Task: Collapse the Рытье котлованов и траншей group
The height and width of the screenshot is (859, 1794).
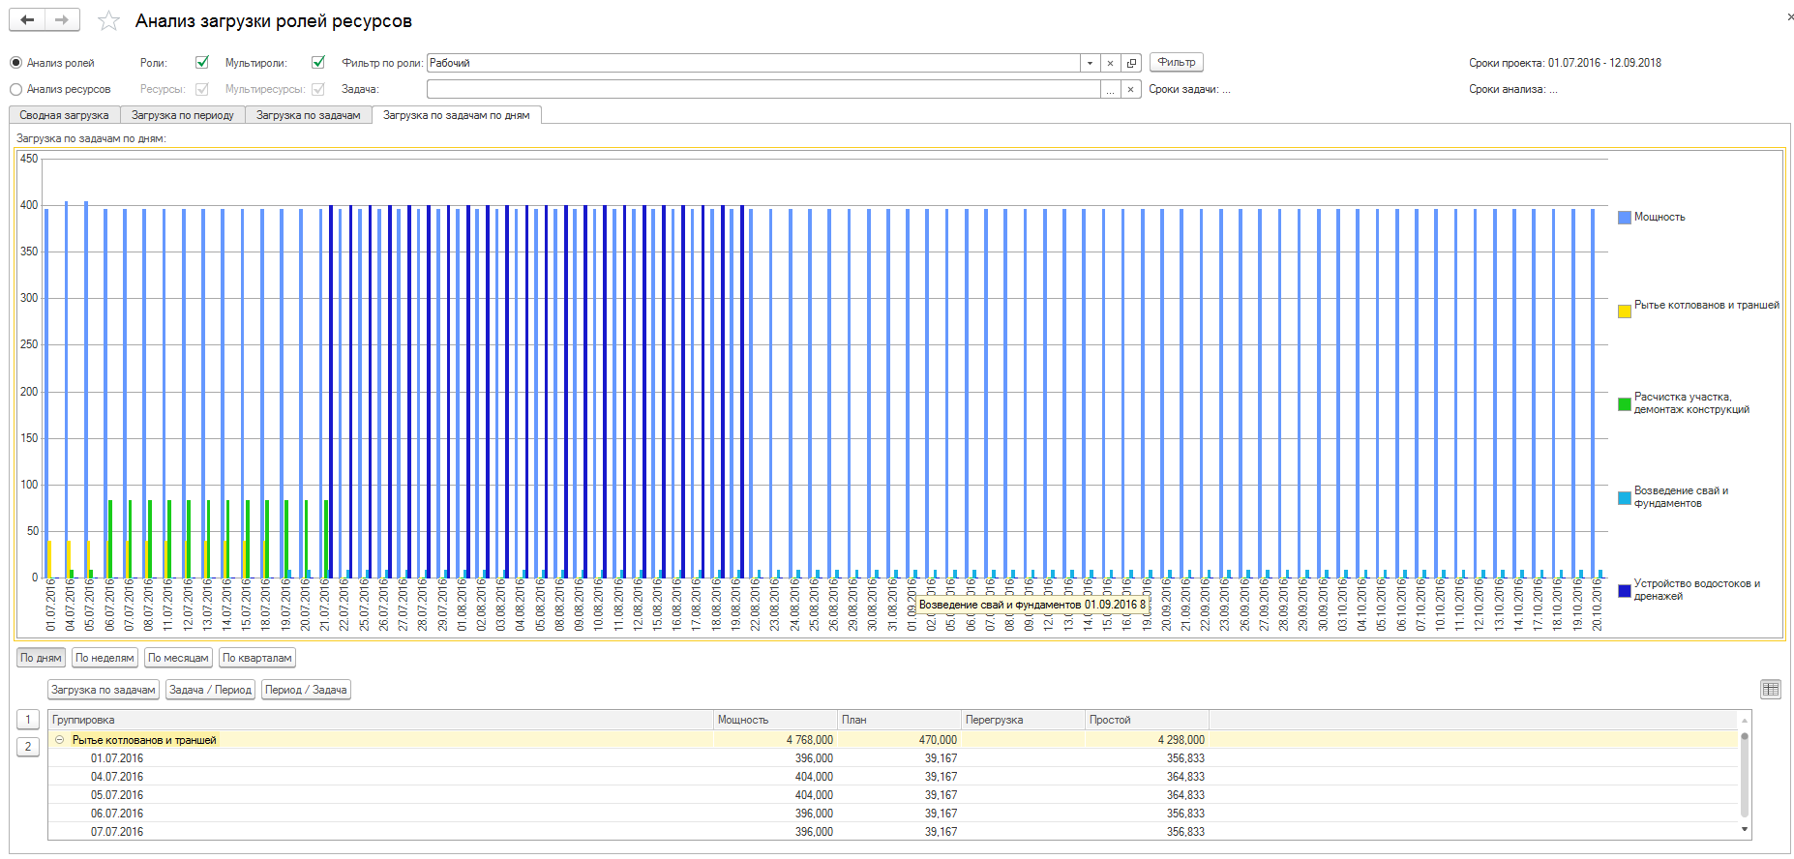Action: click(x=60, y=740)
